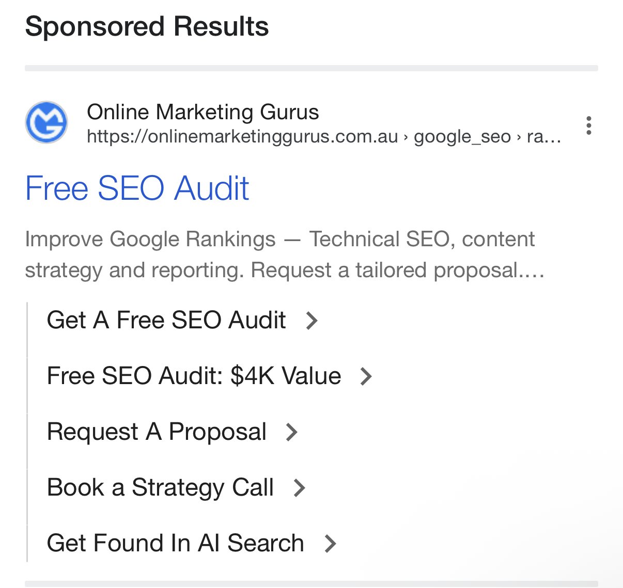Select the Get Found In AI Search sitelink
This screenshot has width=623, height=588.
click(175, 543)
